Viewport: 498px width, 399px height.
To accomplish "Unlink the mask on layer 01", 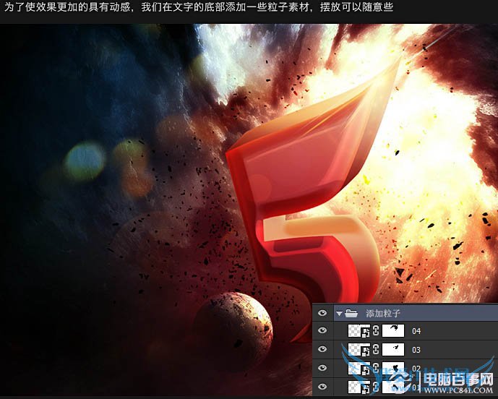I will coord(376,387).
